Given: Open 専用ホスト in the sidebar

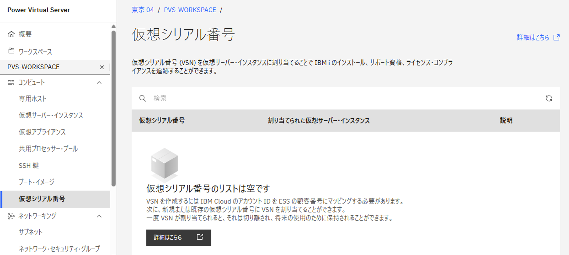Looking at the screenshot, I should click(x=33, y=99).
